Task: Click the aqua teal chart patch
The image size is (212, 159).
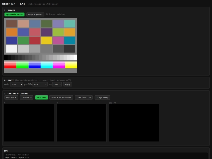Action: (70, 24)
